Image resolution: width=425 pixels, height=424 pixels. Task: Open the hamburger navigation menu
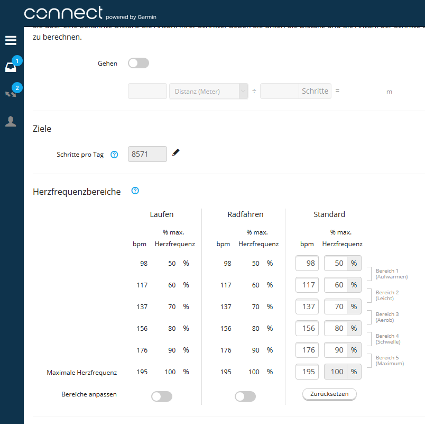(11, 40)
